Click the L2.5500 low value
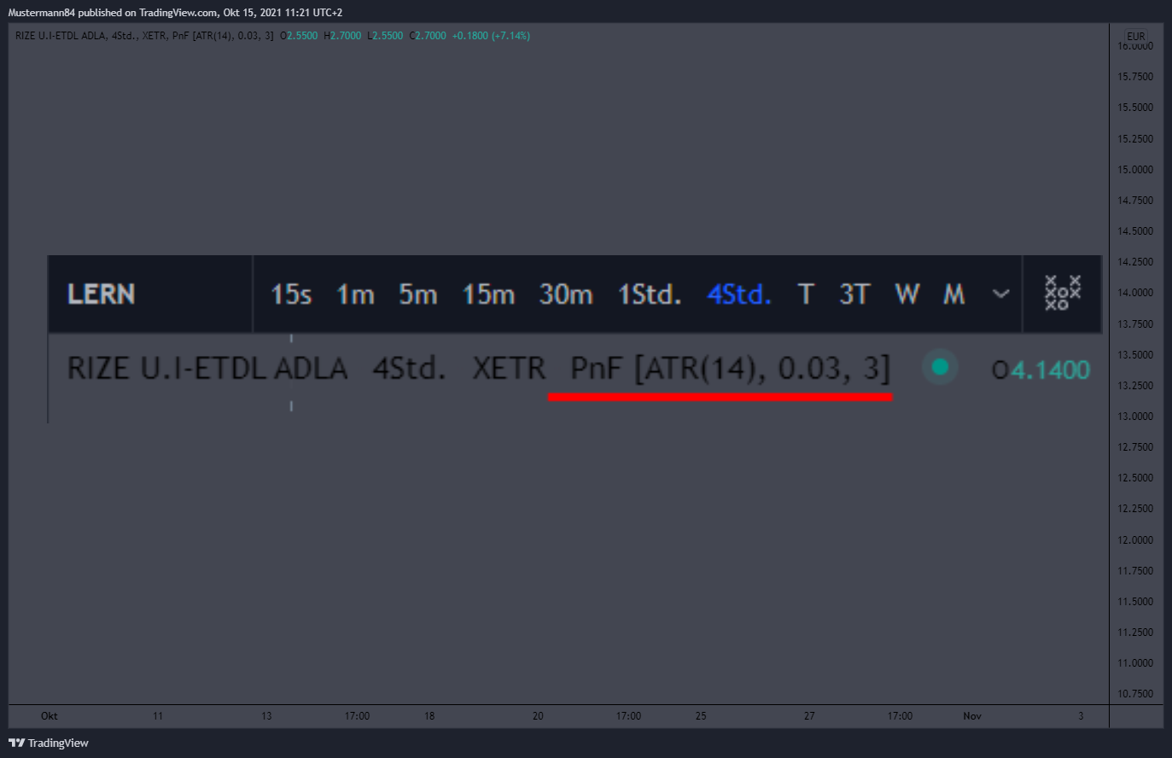Viewport: 1172px width, 758px height. [385, 36]
